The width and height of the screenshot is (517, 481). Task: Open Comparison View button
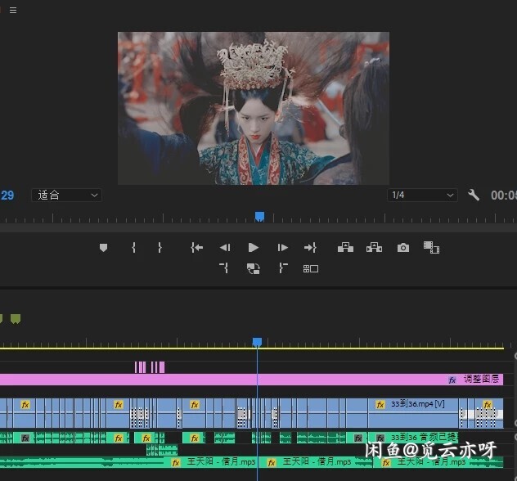tap(431, 248)
